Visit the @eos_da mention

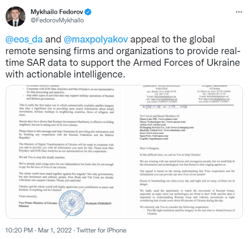[24, 39]
